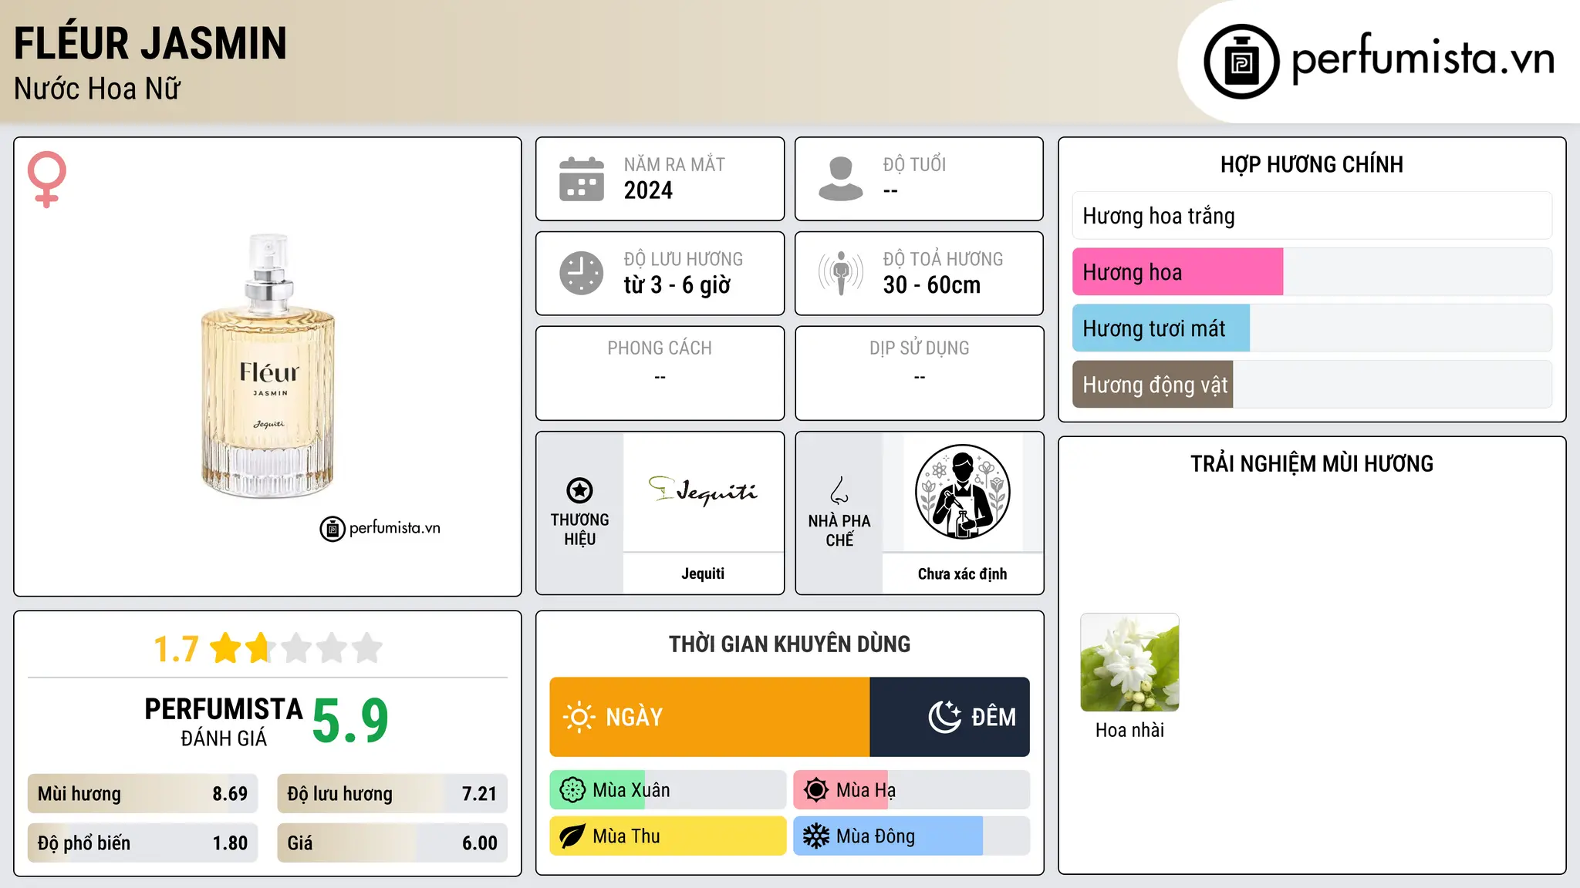Click the Mùa Xuân season bar

[x=667, y=790]
